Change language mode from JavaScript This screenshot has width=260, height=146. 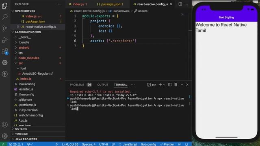(x=130, y=144)
